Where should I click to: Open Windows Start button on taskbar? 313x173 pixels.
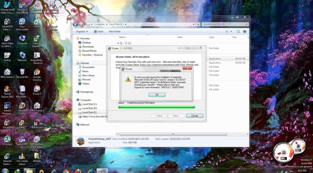[5, 171]
